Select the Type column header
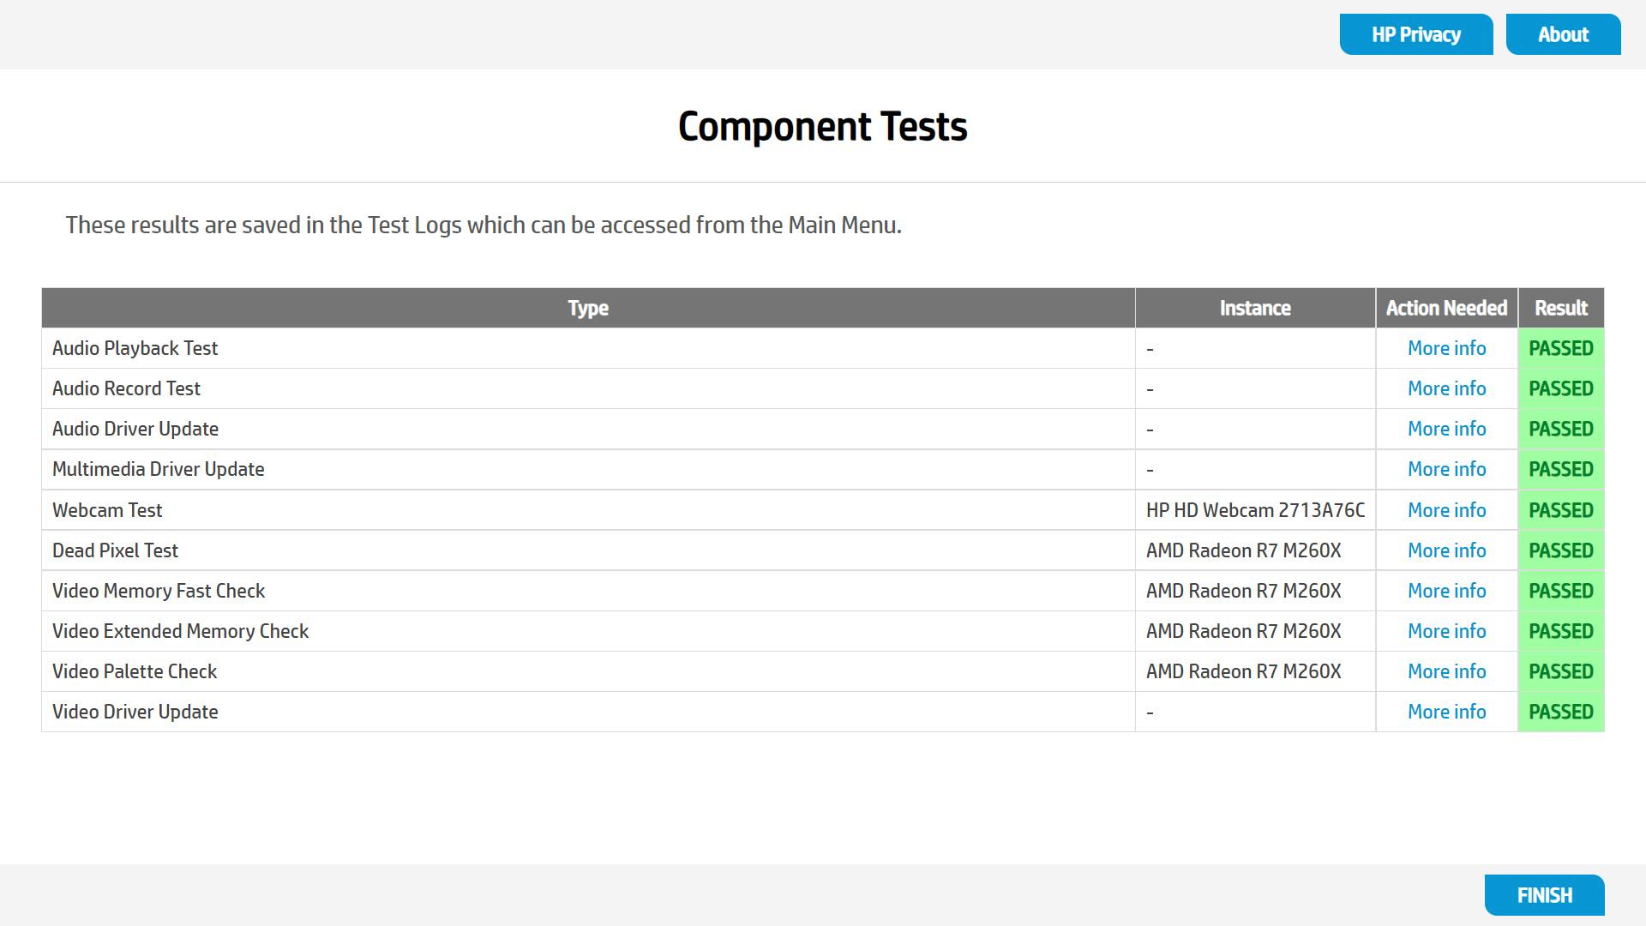The width and height of the screenshot is (1646, 926). [x=588, y=308]
